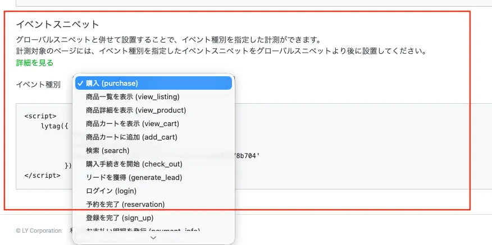Click the down chevron to scroll list

[153, 238]
